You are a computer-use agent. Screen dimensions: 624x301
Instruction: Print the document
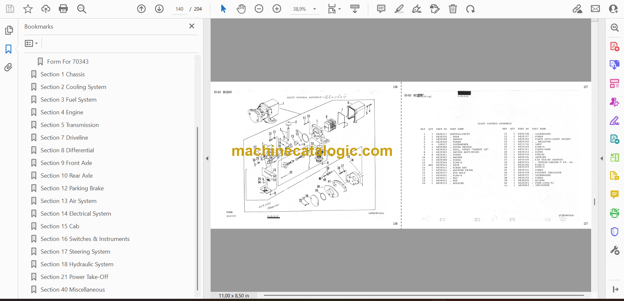click(x=63, y=9)
